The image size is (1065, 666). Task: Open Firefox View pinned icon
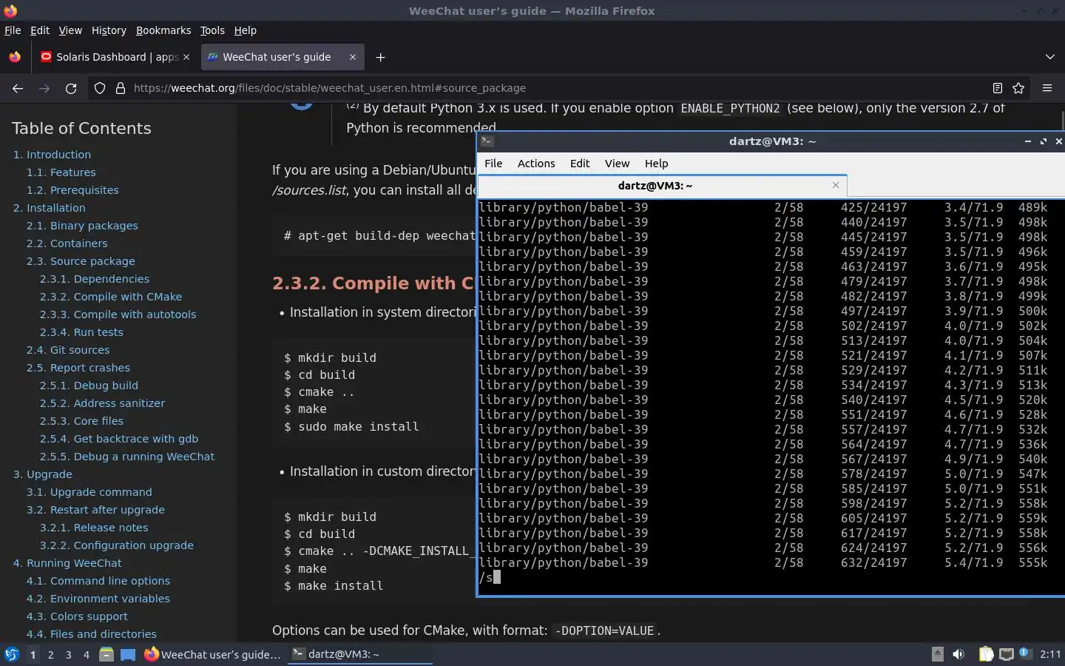point(15,57)
